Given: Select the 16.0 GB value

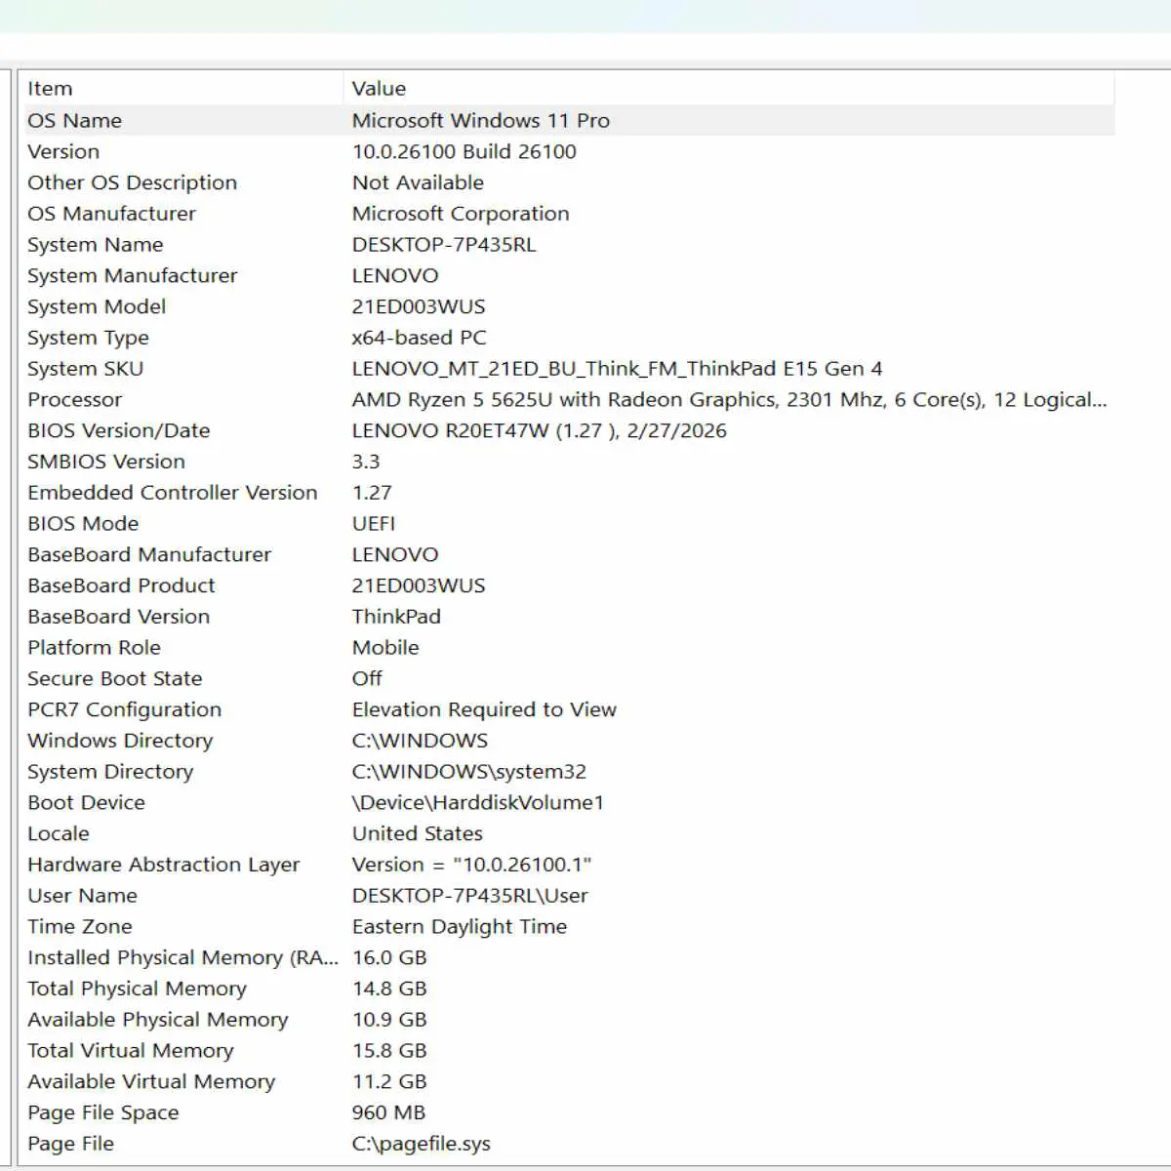Looking at the screenshot, I should click(x=389, y=958).
